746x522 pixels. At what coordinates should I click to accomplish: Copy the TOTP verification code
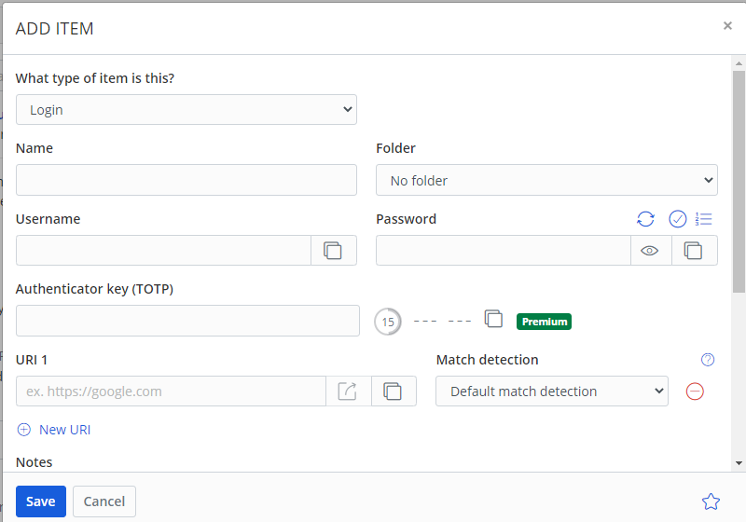point(493,319)
